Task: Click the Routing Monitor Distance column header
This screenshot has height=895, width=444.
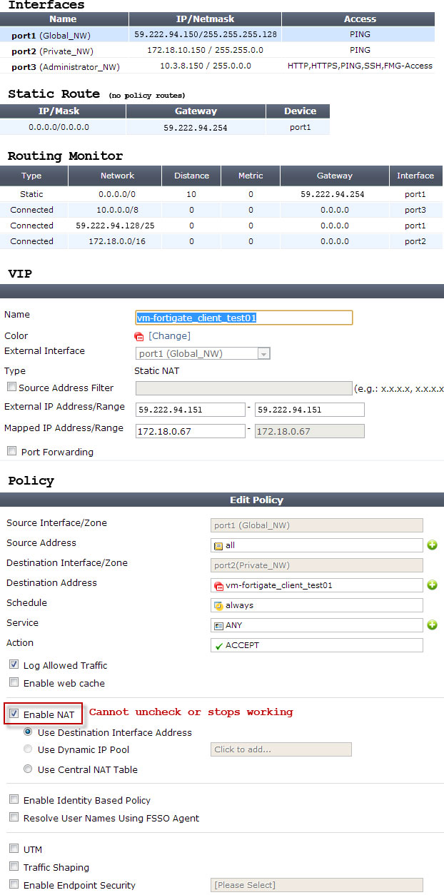Action: 191,176
